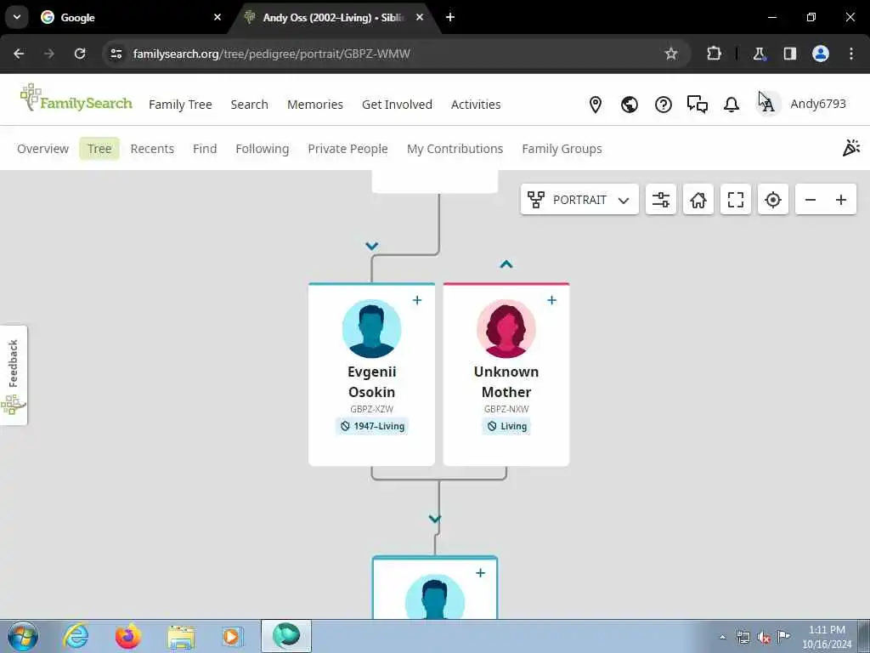Open Chrome extensions puzzle icon
This screenshot has width=870, height=653.
click(x=714, y=54)
